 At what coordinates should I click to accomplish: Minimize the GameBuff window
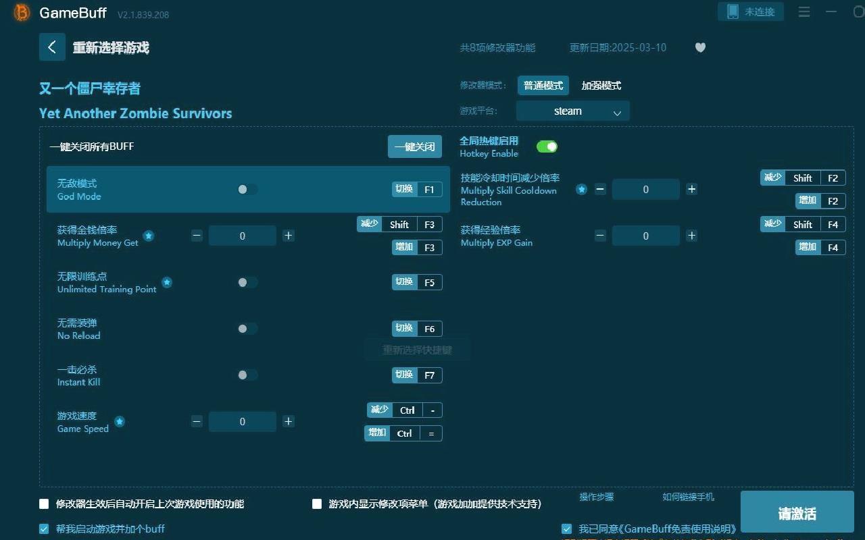coord(831,12)
